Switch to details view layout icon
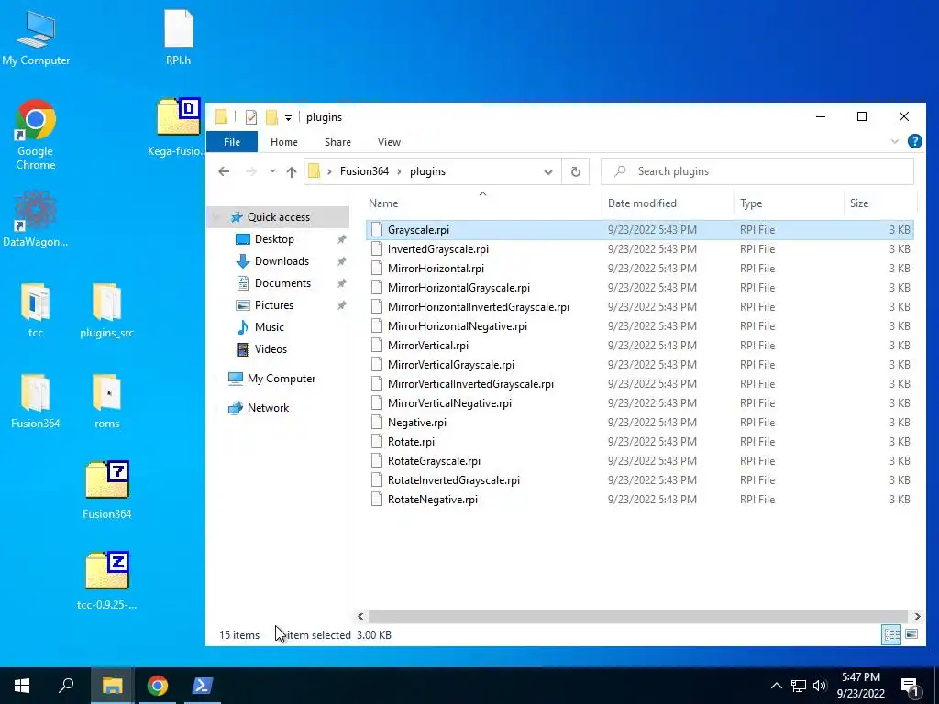 tap(891, 634)
